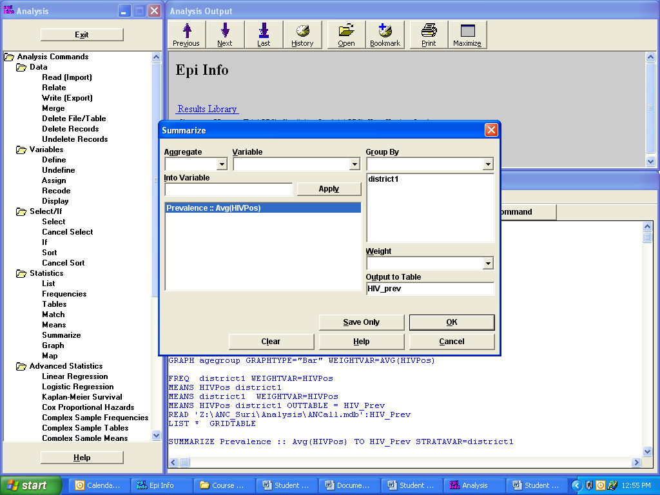Screen dimensions: 660x495
Task: Switch to the Document taskbar button
Action: 349,485
